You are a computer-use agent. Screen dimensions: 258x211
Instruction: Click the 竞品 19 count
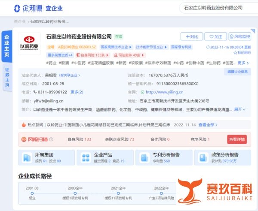pyautogui.click(x=119, y=161)
